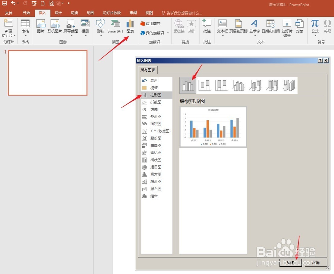Insert a Picture (图片)
The image size is (334, 274).
pyautogui.click(x=40, y=27)
